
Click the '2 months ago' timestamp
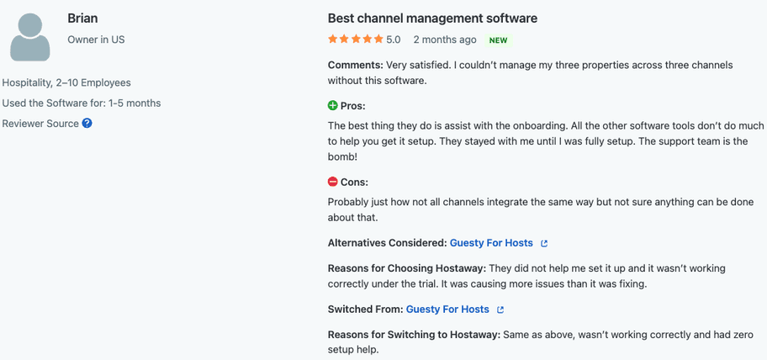pyautogui.click(x=445, y=40)
